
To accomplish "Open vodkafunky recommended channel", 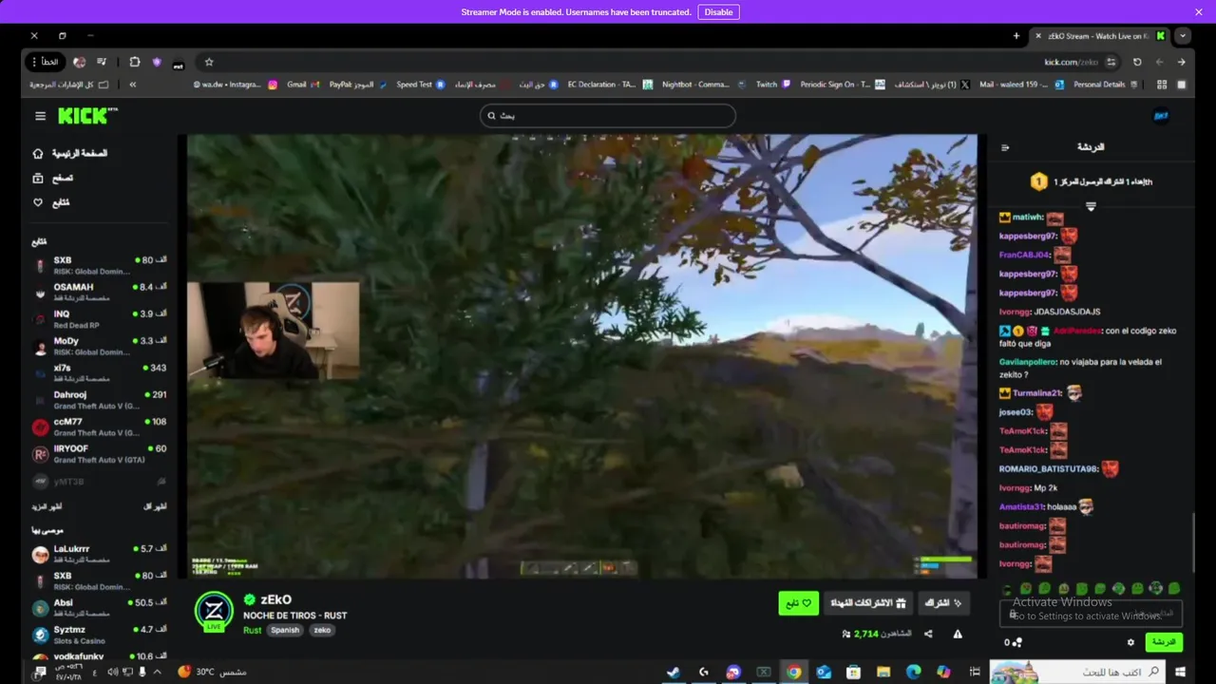I will coord(100,656).
